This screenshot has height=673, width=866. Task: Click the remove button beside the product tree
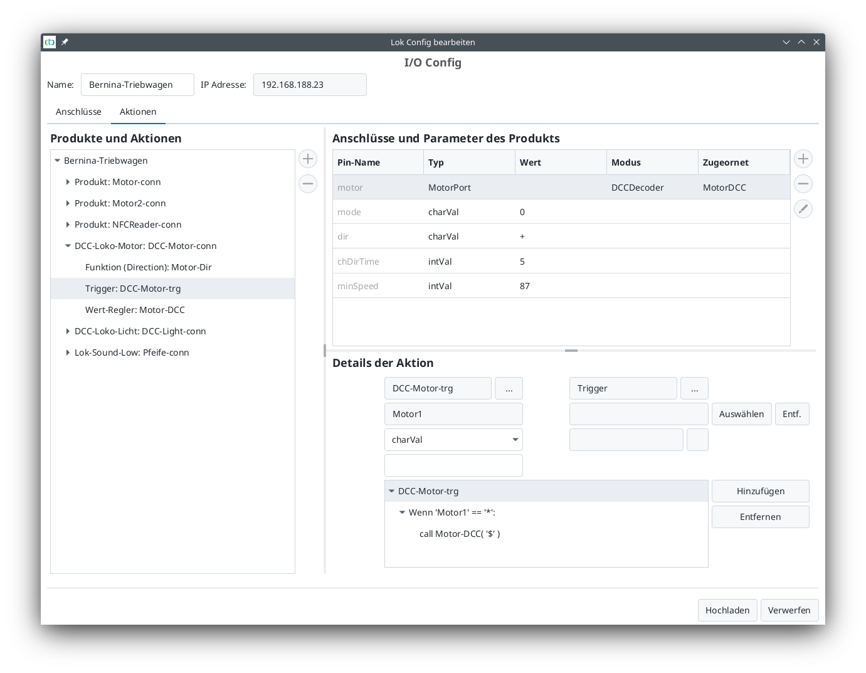(x=307, y=184)
